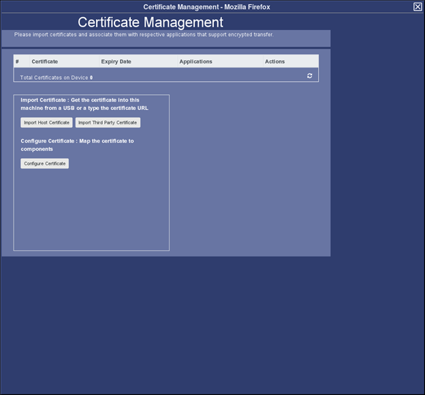Click the # column header
This screenshot has height=395, width=425.
[17, 61]
